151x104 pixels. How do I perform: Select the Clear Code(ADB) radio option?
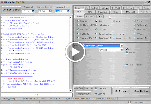78,38
